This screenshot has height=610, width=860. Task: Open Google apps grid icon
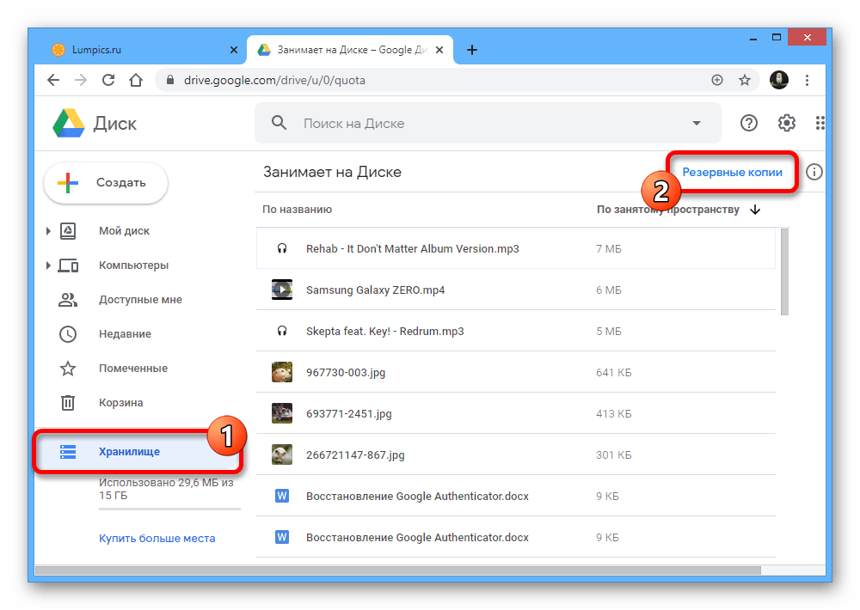820,123
